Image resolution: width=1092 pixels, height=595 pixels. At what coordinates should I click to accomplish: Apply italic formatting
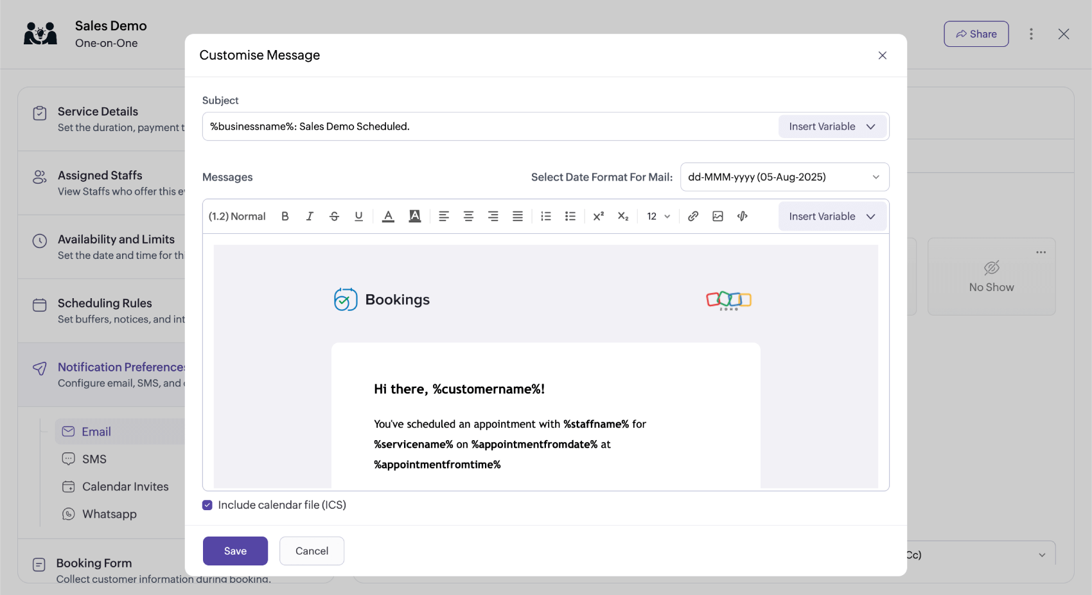click(x=309, y=216)
